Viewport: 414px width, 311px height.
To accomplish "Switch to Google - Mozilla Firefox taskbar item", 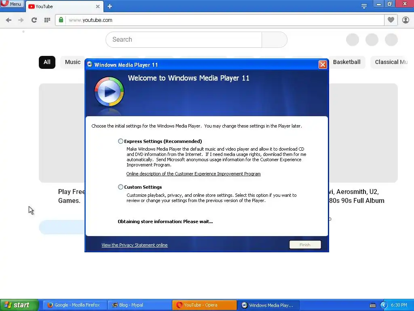I will coord(75,305).
